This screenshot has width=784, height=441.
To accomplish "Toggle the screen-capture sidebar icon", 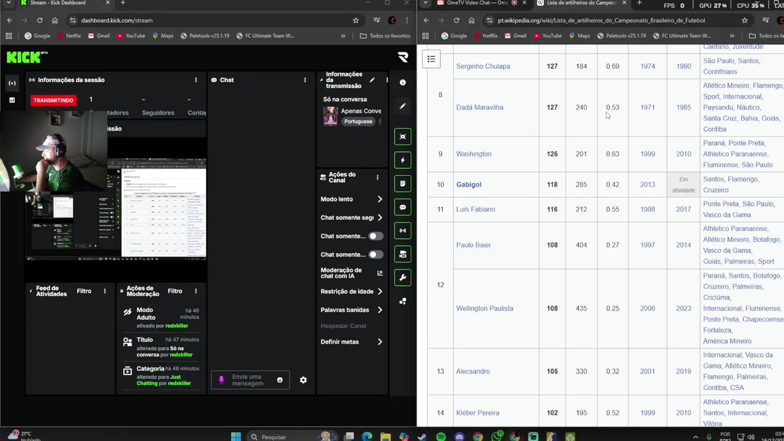I will click(402, 137).
